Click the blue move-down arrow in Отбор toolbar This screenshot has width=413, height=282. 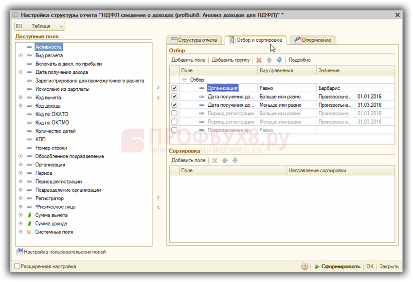279,60
